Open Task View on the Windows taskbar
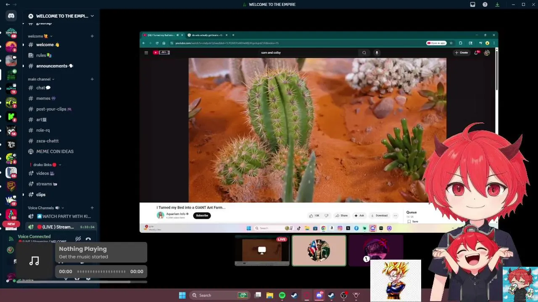 [x=258, y=295]
